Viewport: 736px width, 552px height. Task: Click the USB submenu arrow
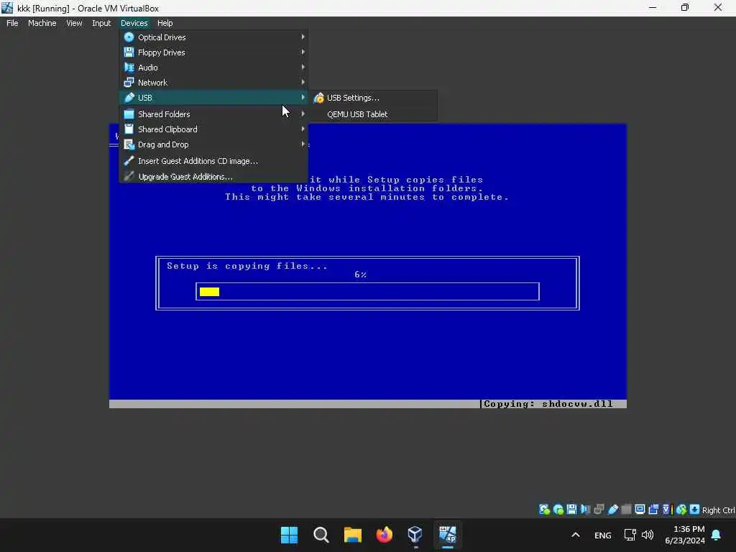click(x=303, y=97)
